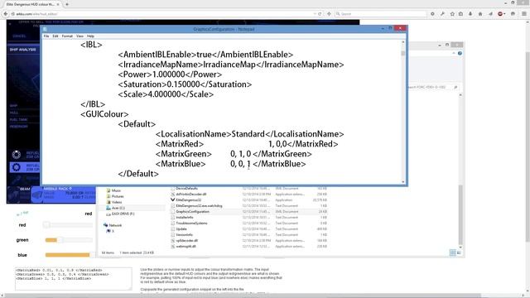Click the downloads arrow icon in browser toolbar
530x298 pixels.
(x=470, y=14)
